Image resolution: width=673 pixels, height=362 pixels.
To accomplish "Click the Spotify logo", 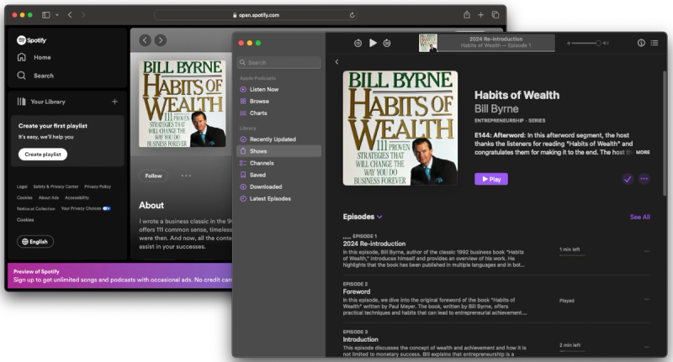I will [31, 40].
